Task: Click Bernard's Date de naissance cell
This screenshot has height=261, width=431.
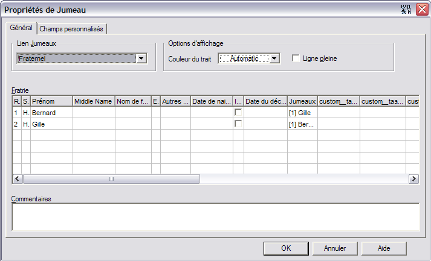Action: click(x=212, y=112)
